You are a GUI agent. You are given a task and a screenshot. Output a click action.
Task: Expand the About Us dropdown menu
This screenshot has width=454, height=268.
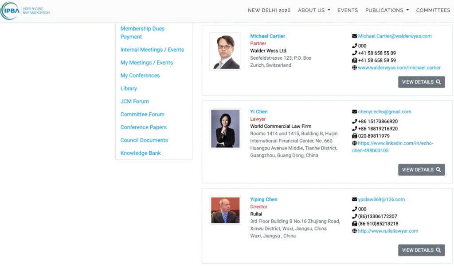click(x=314, y=10)
